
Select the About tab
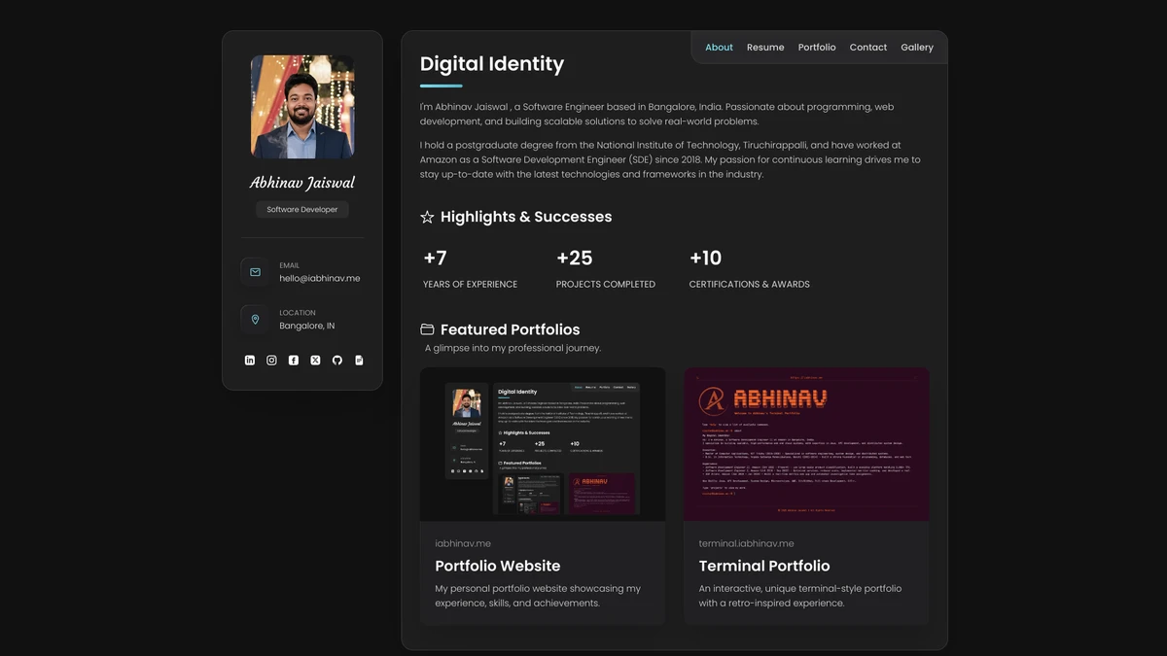[719, 47]
